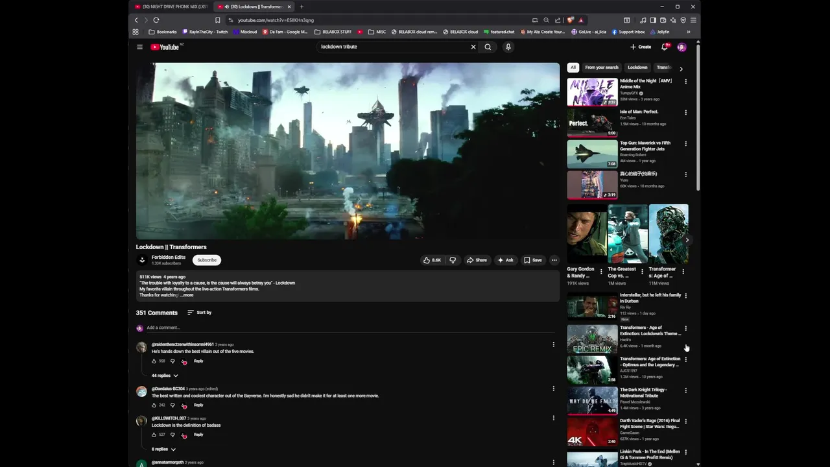Select the Lockdown filter chip

click(x=637, y=67)
